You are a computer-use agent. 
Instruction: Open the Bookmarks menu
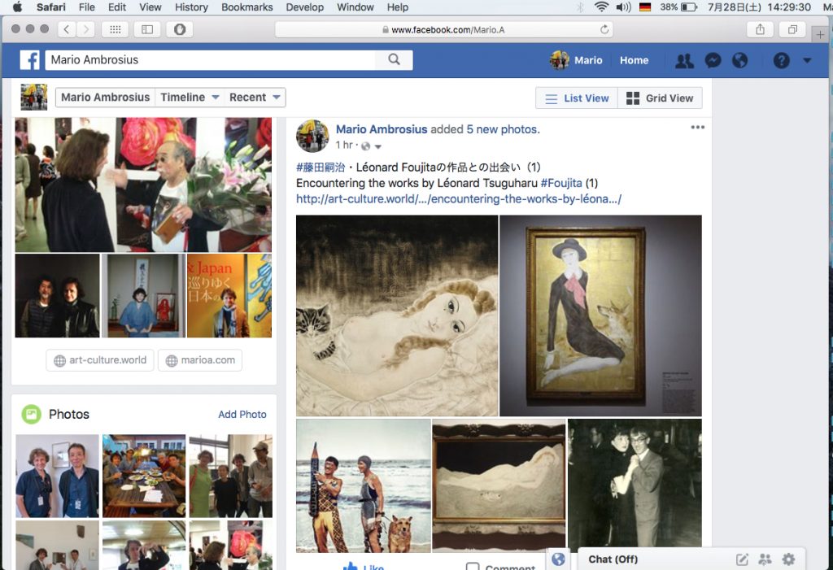[247, 7]
